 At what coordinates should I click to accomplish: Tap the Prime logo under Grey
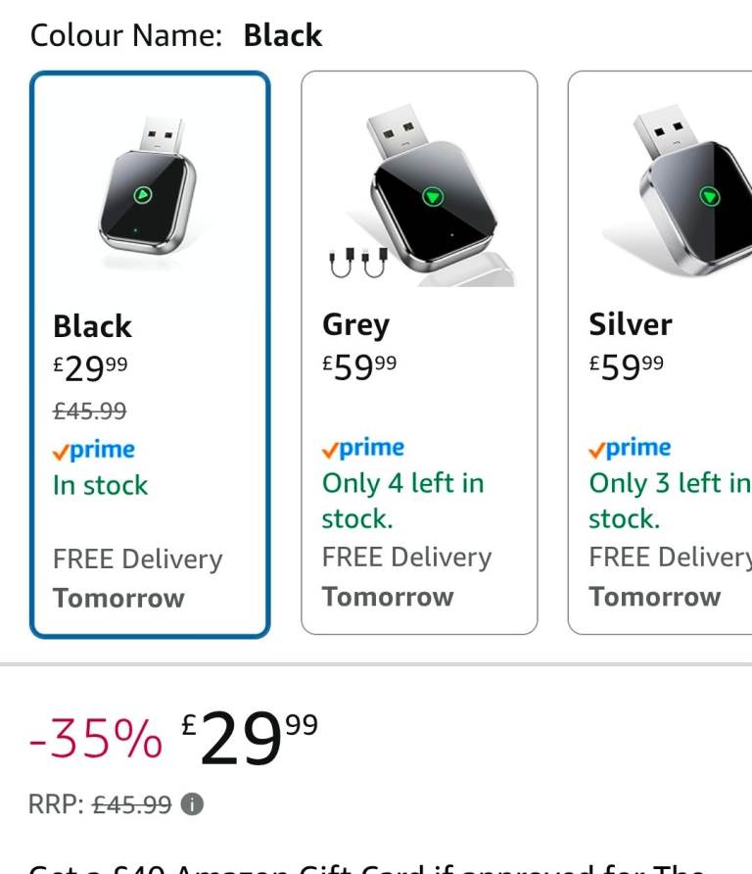click(x=363, y=449)
